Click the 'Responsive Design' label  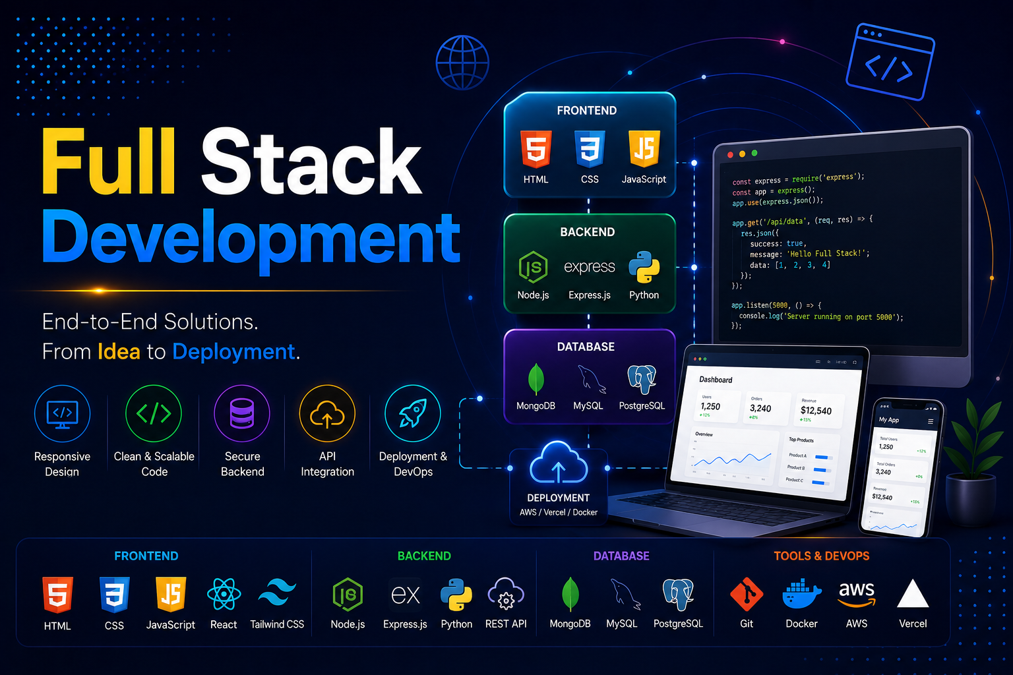[x=62, y=464]
